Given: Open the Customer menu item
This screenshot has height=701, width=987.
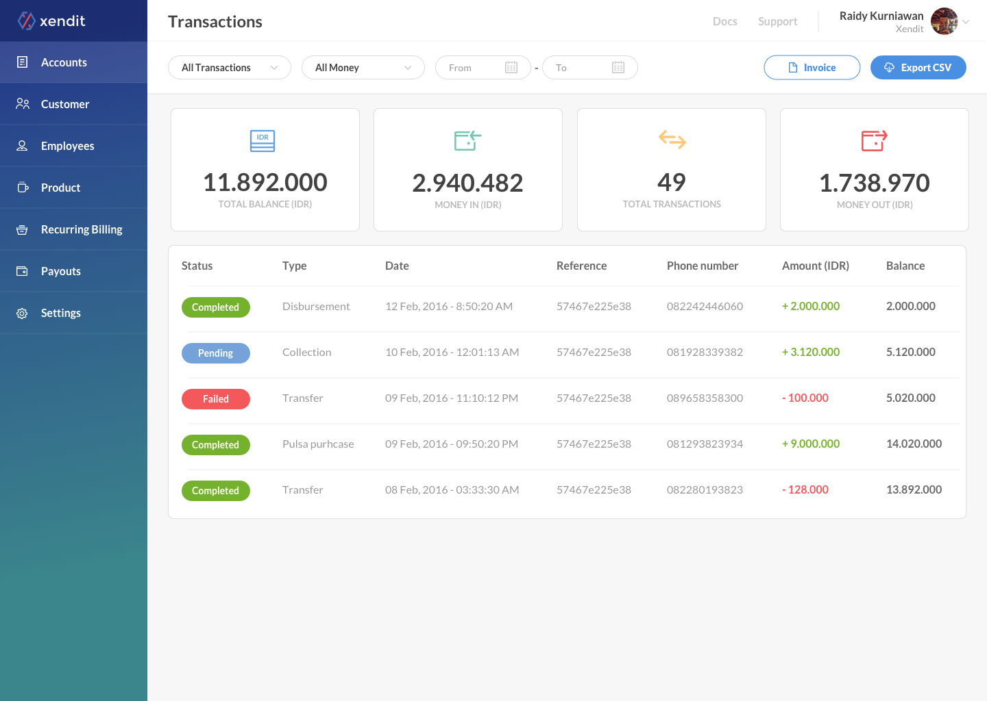Looking at the screenshot, I should pos(73,104).
